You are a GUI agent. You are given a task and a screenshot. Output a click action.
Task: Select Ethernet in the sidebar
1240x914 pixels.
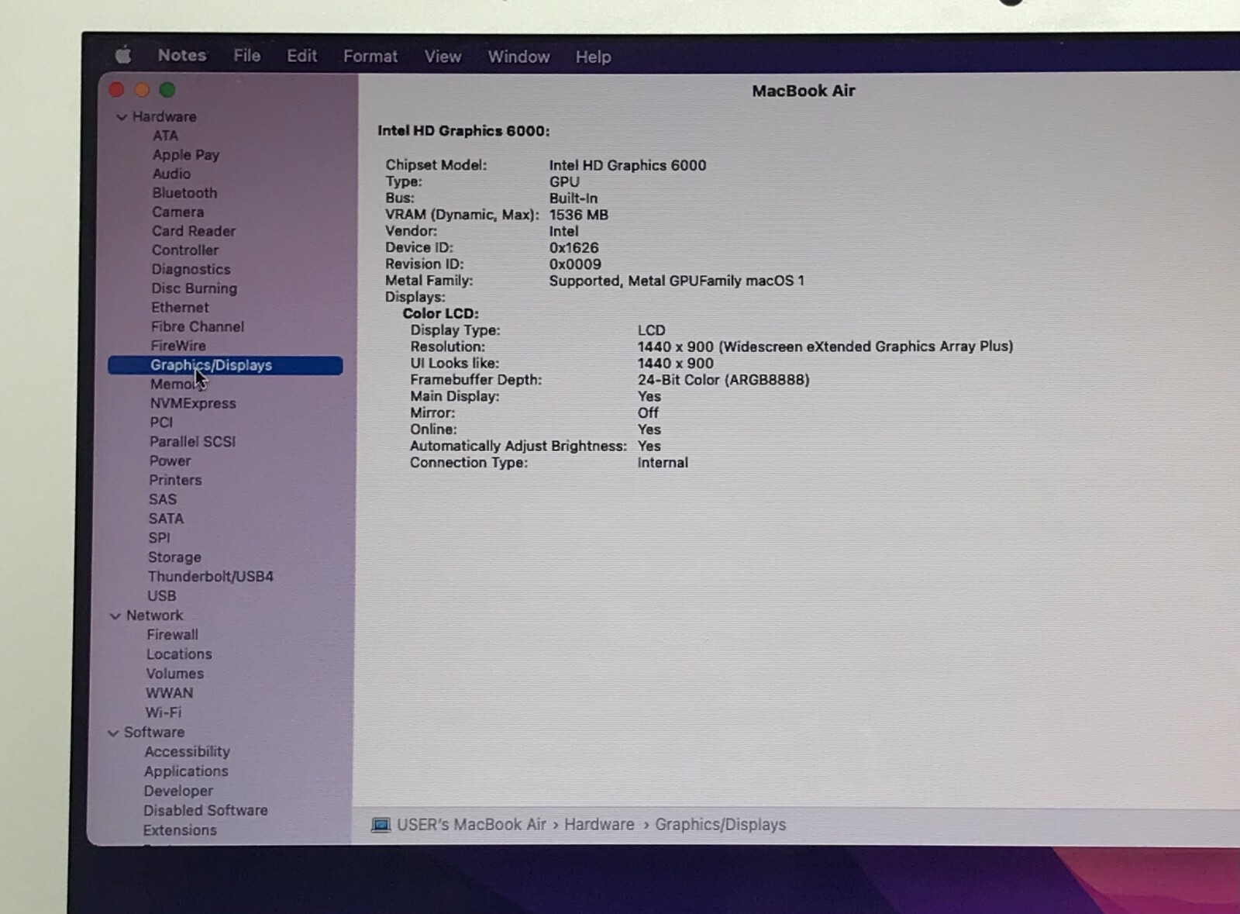tap(180, 308)
